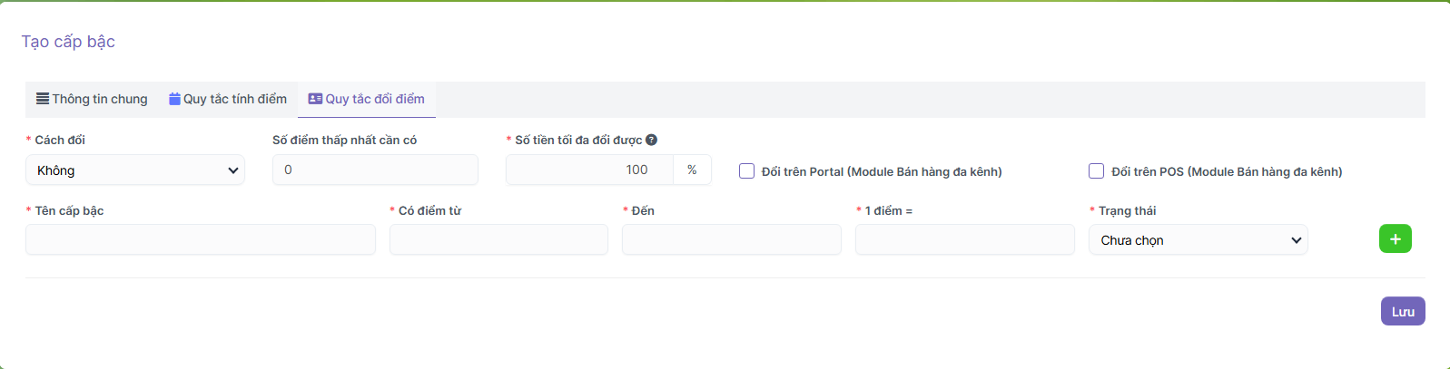
Task: Open the Quy tắc tính điểm tab
Action: click(x=228, y=99)
